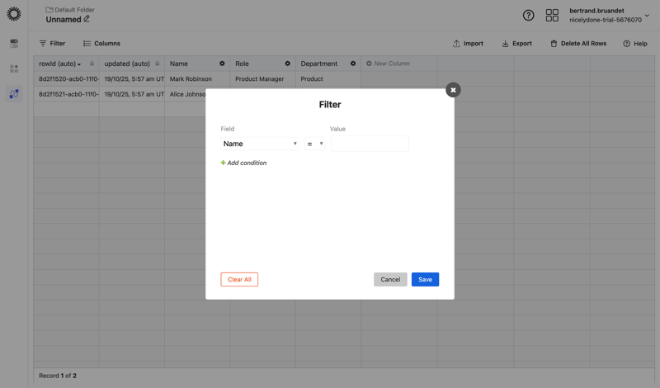Image resolution: width=660 pixels, height=388 pixels.
Task: Save the filter settings
Action: 425,279
